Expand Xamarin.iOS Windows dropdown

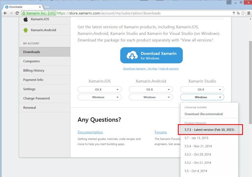tap(100, 97)
